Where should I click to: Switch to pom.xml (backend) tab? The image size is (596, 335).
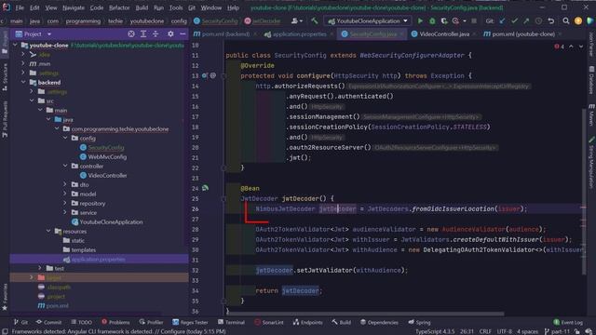225,34
